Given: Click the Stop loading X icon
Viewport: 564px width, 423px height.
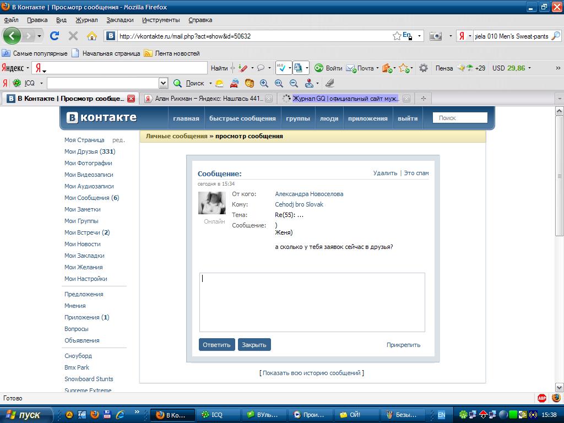Looking at the screenshot, I should [x=73, y=36].
